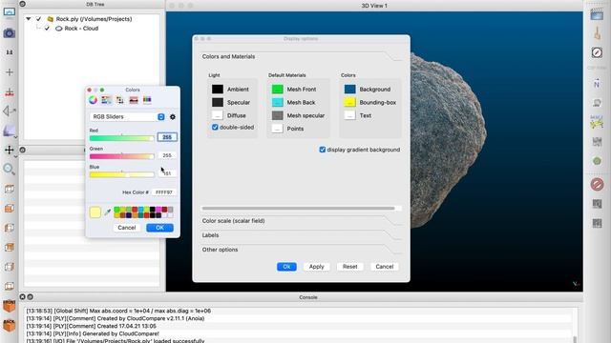Toggle display gradient background checkbox
611x343 pixels.
[x=323, y=150]
